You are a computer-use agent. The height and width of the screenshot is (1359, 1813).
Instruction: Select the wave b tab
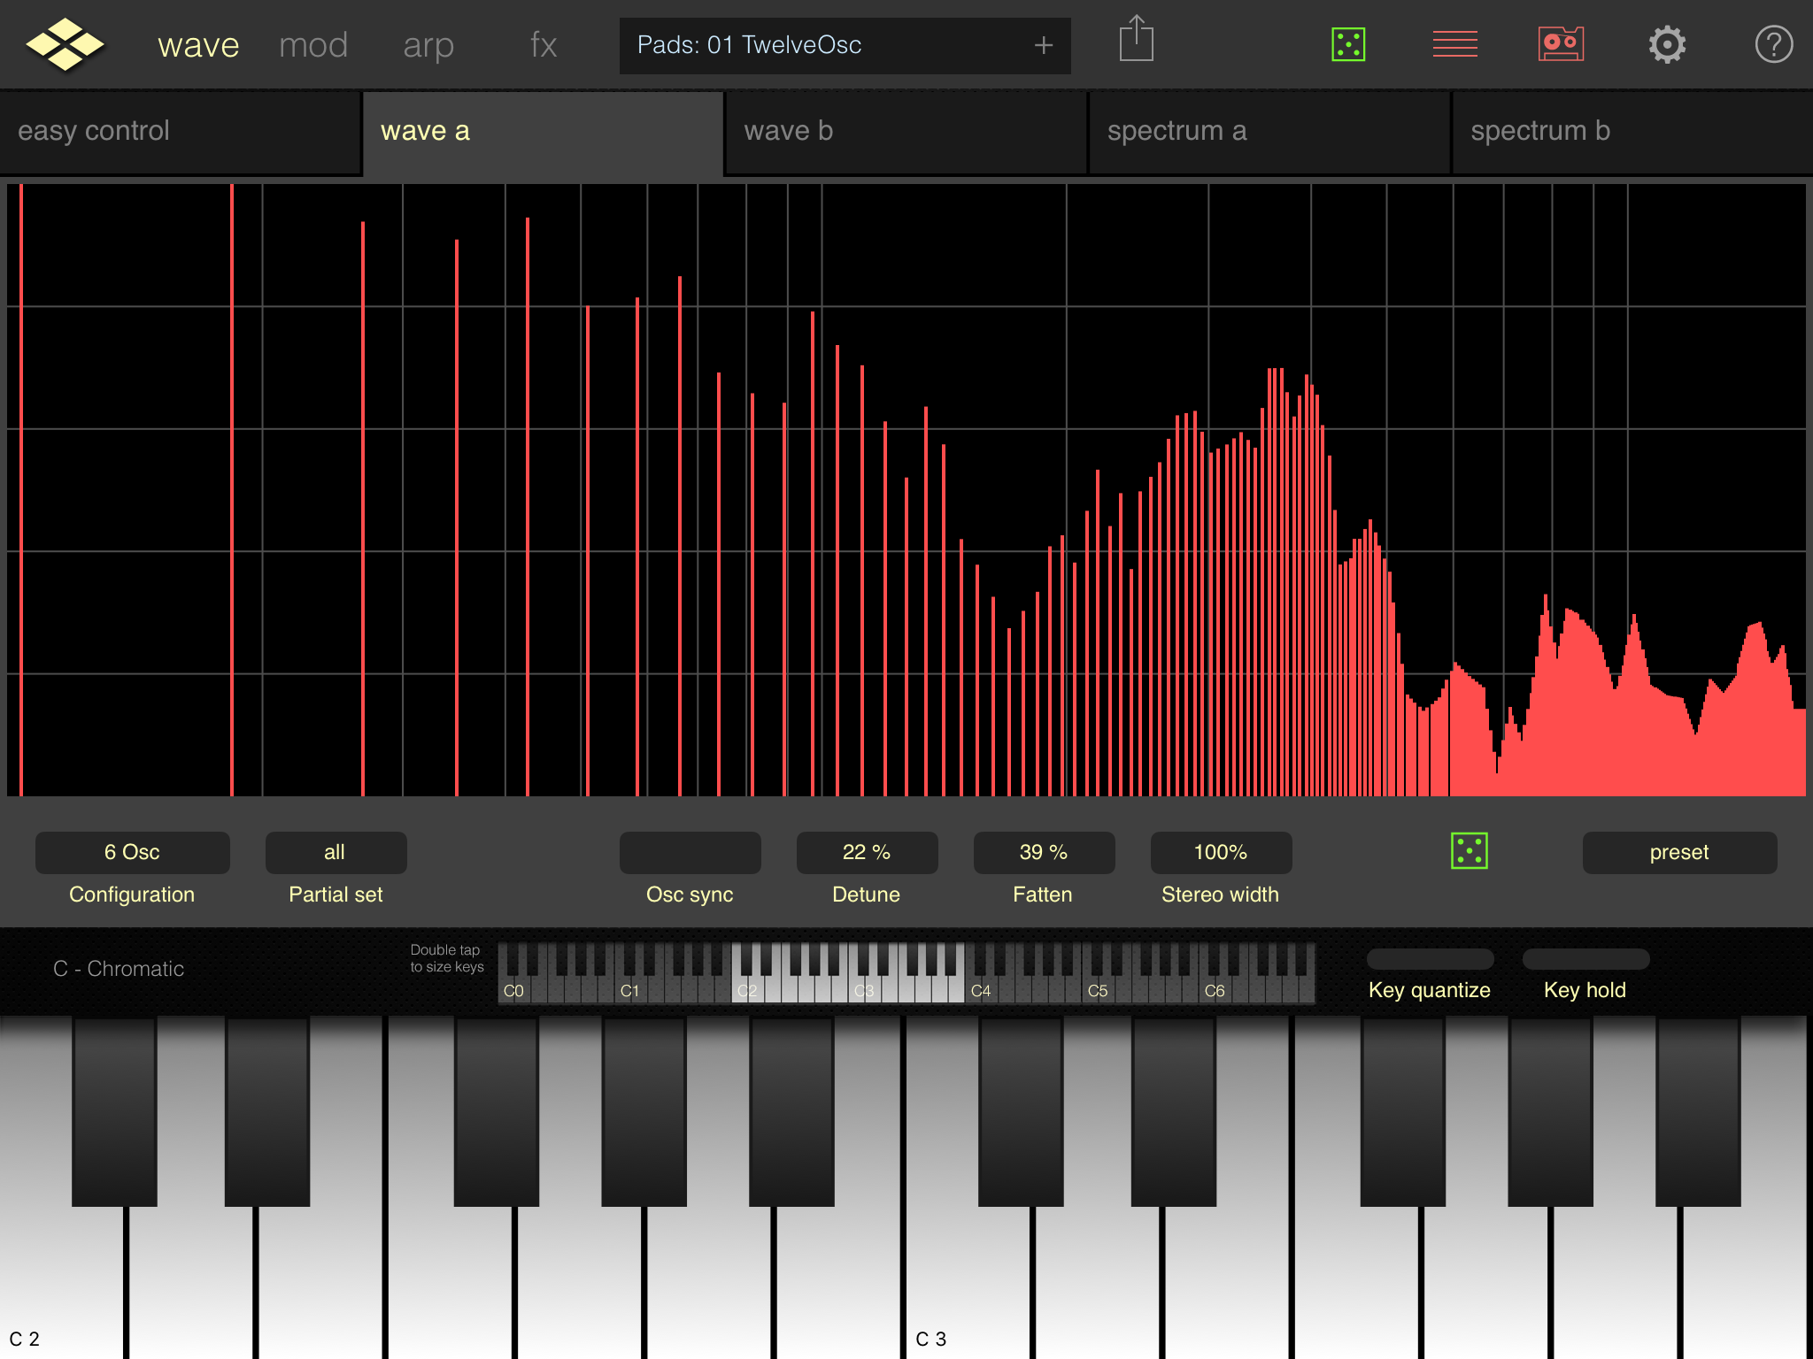click(x=906, y=132)
